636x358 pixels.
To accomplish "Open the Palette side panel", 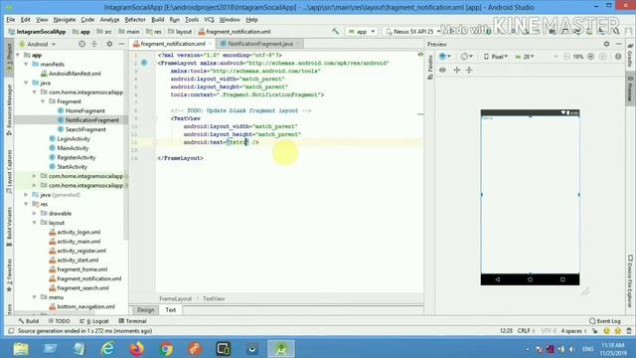I will (x=430, y=68).
